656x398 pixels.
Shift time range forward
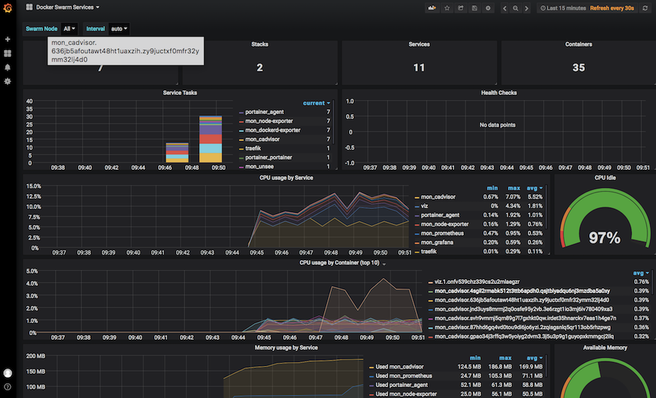click(527, 8)
